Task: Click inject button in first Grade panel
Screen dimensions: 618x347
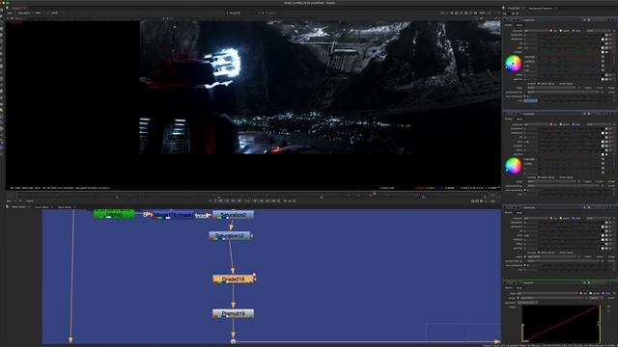Action: 588,88
